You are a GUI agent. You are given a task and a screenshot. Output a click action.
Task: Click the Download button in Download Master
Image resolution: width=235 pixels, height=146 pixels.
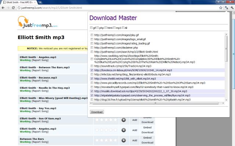tap(97, 112)
